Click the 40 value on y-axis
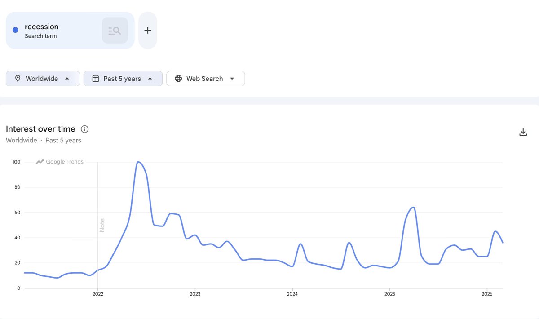The image size is (539, 319). coord(18,238)
